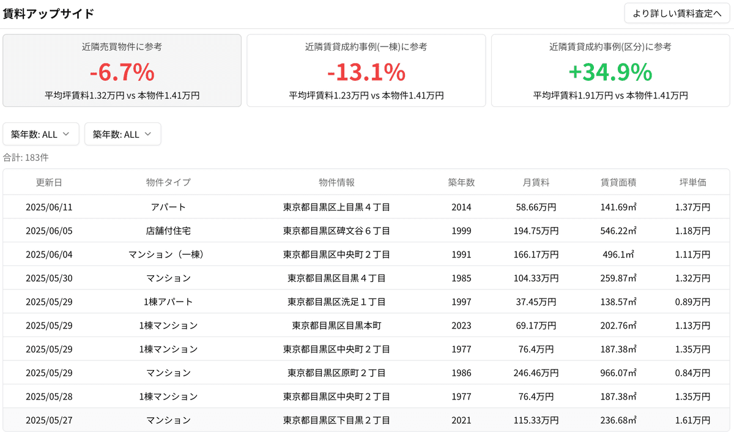
Task: Select the マンション（一棟） row from 2025/06/04
Action: click(336, 254)
